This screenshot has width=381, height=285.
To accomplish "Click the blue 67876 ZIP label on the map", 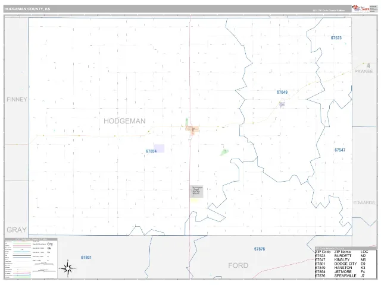I will click(260, 249).
